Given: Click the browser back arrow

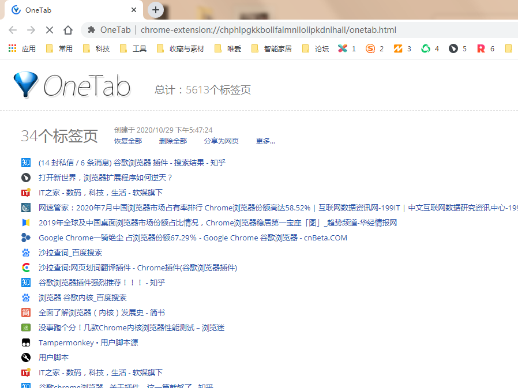Looking at the screenshot, I should [13, 30].
